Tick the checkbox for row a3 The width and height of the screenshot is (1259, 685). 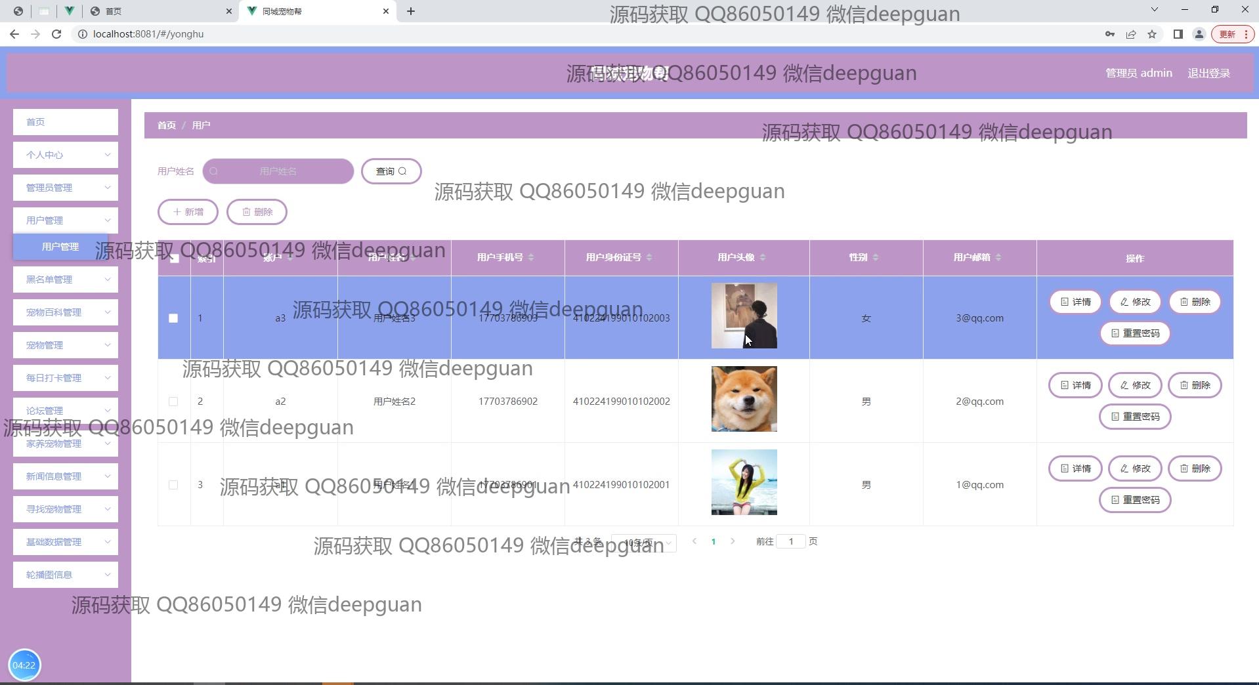pos(173,318)
